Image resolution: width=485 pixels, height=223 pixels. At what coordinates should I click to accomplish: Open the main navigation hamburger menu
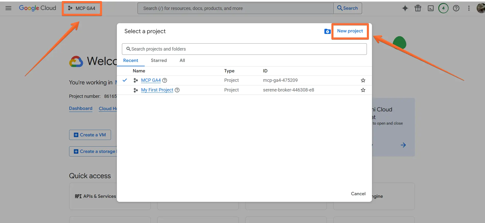8,8
